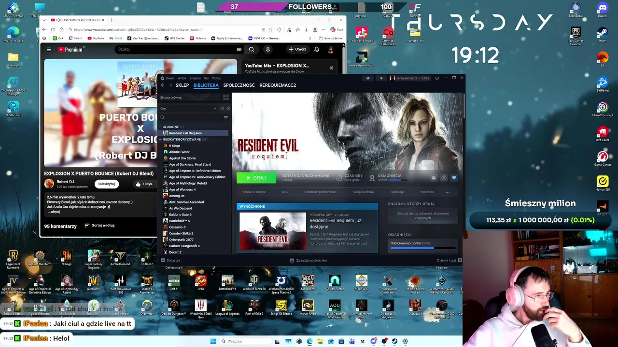Viewport: 618px width, 347px height.
Task: Toggle the favorite heart for Resident Evil Requiem
Action: point(454,178)
